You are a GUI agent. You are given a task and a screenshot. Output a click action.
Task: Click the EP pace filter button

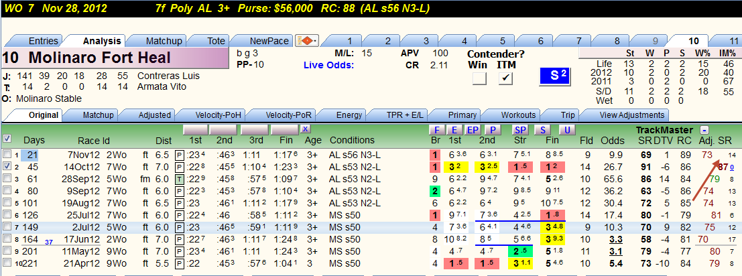[472, 129]
